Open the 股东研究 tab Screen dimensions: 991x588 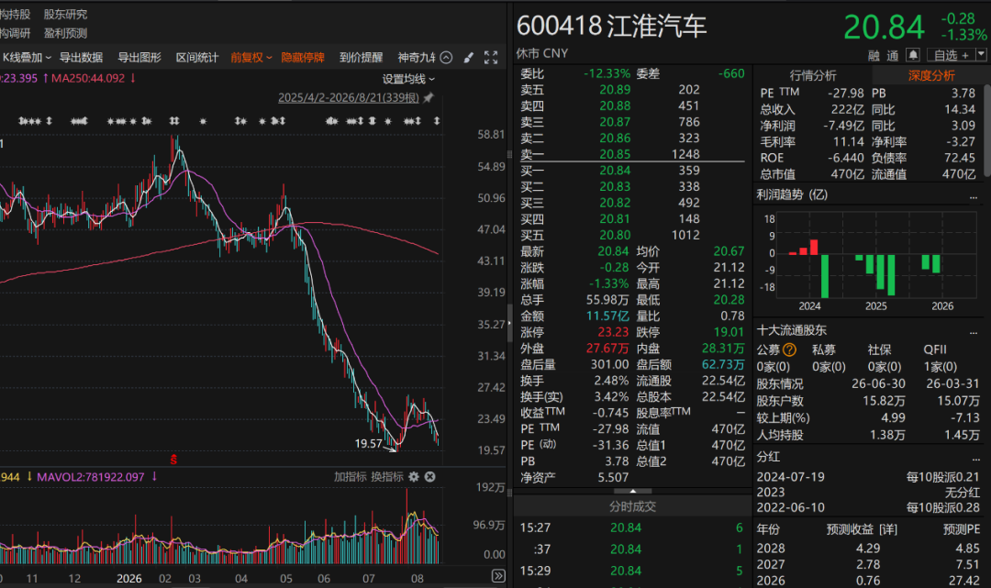[65, 14]
